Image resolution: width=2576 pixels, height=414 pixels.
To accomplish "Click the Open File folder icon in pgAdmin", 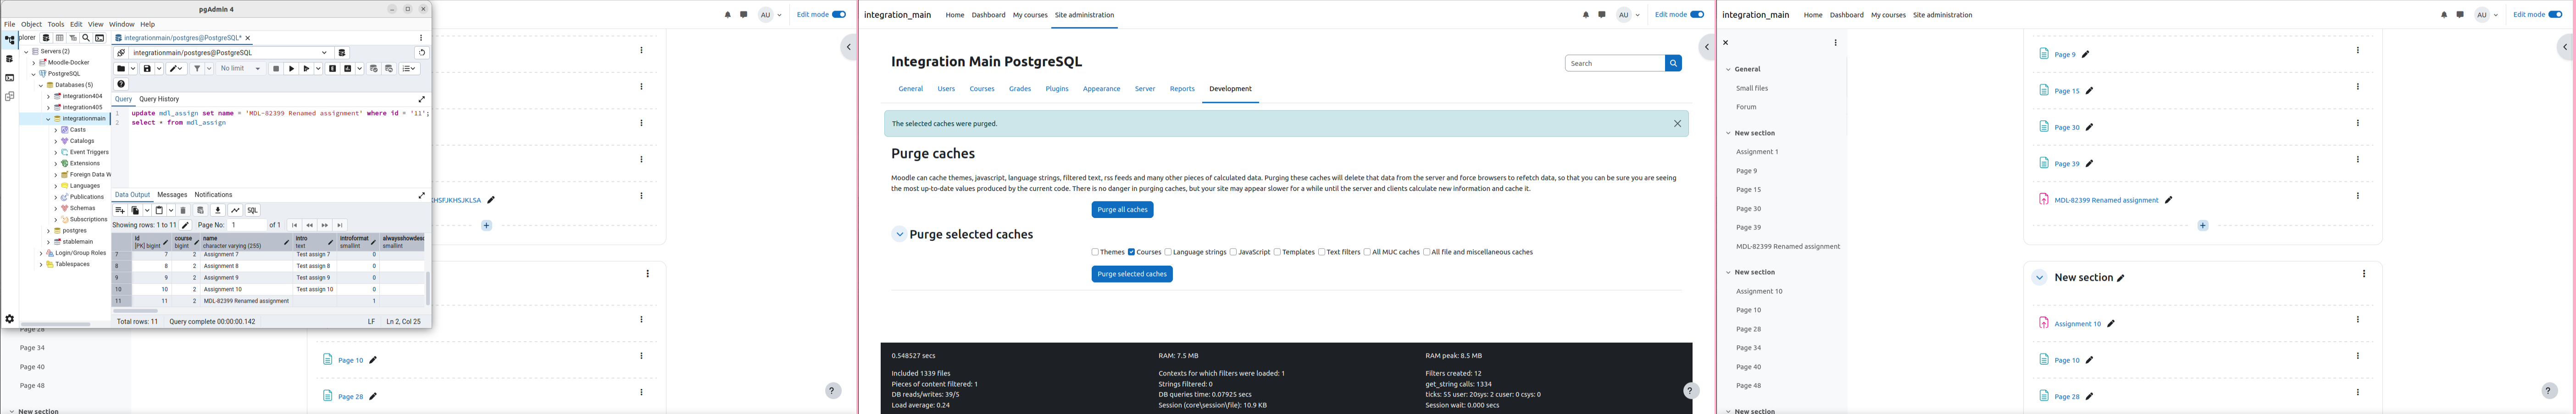I will pyautogui.click(x=121, y=69).
